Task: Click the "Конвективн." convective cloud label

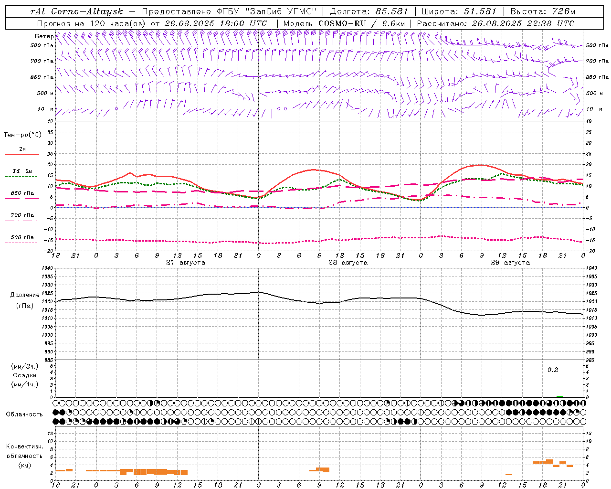Action: [24, 446]
